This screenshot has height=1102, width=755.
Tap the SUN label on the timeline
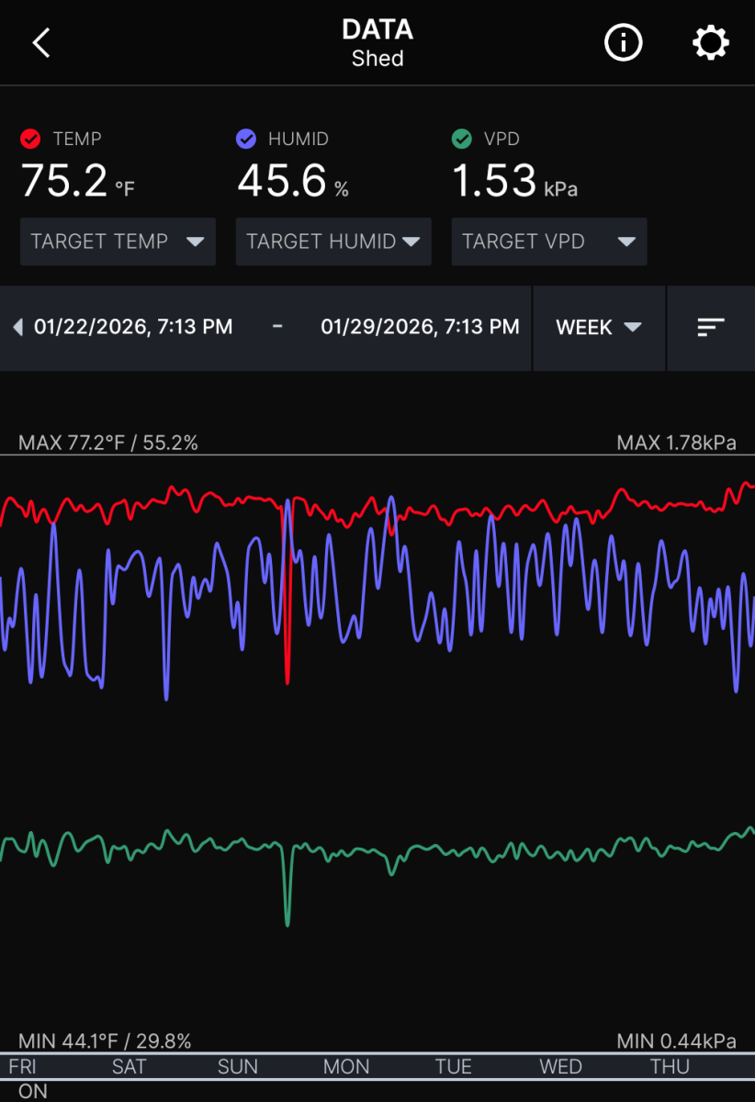pos(238,1066)
